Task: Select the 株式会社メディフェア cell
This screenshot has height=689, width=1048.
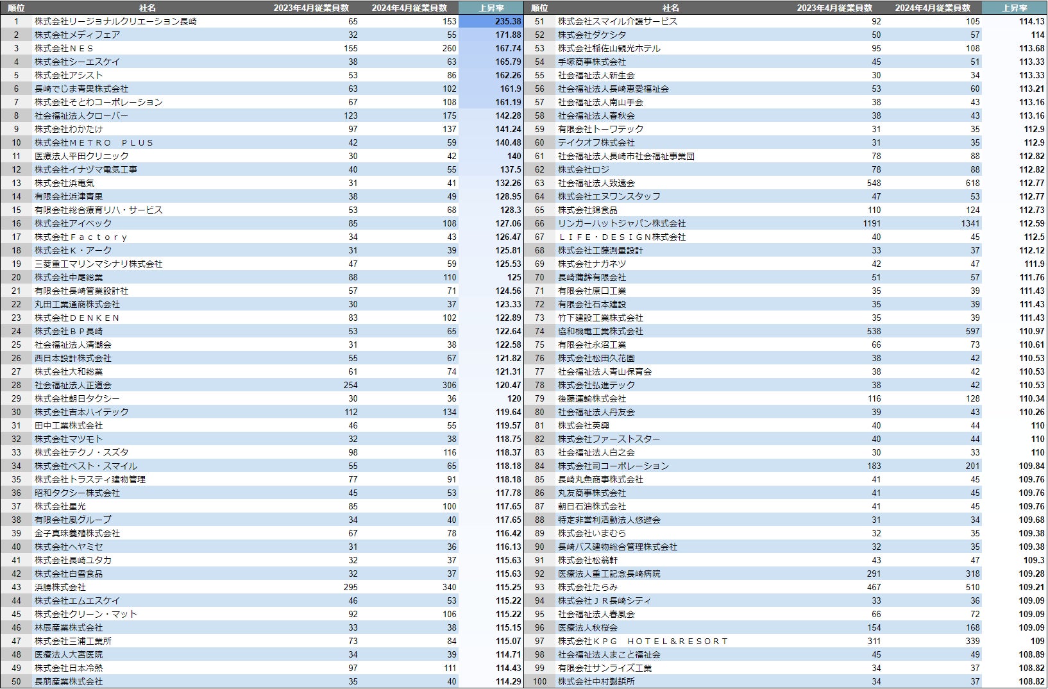Action: pos(77,35)
